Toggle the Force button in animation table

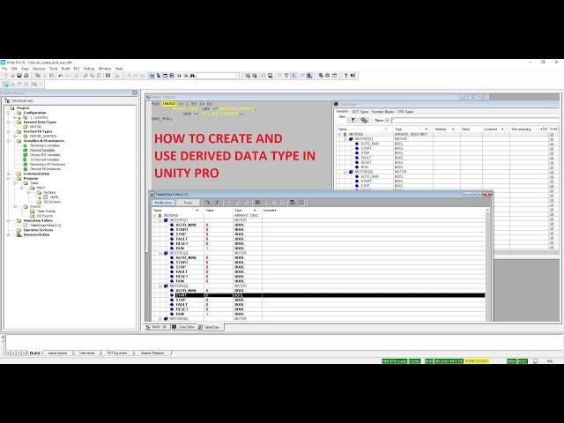188,203
